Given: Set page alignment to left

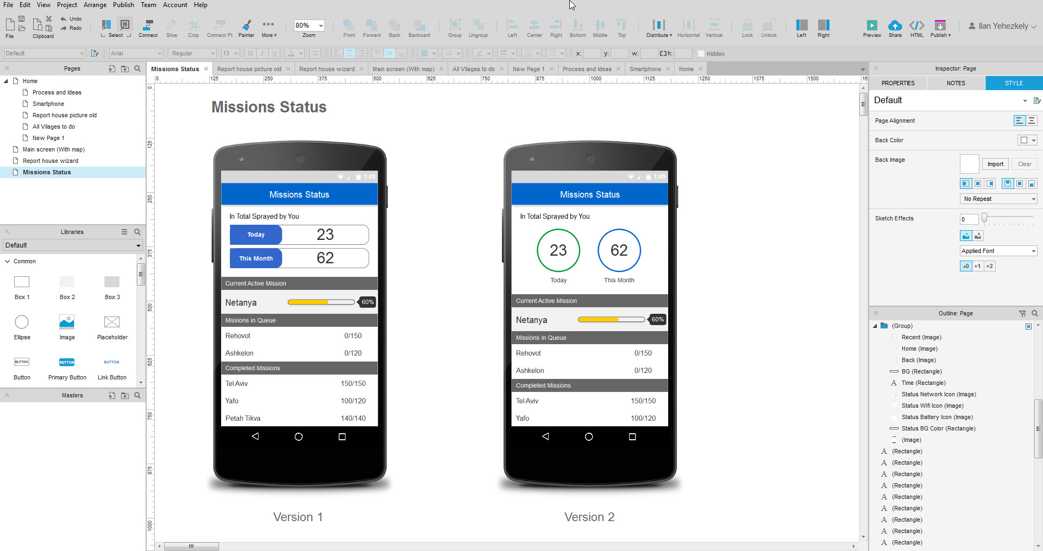Looking at the screenshot, I should [x=1020, y=121].
